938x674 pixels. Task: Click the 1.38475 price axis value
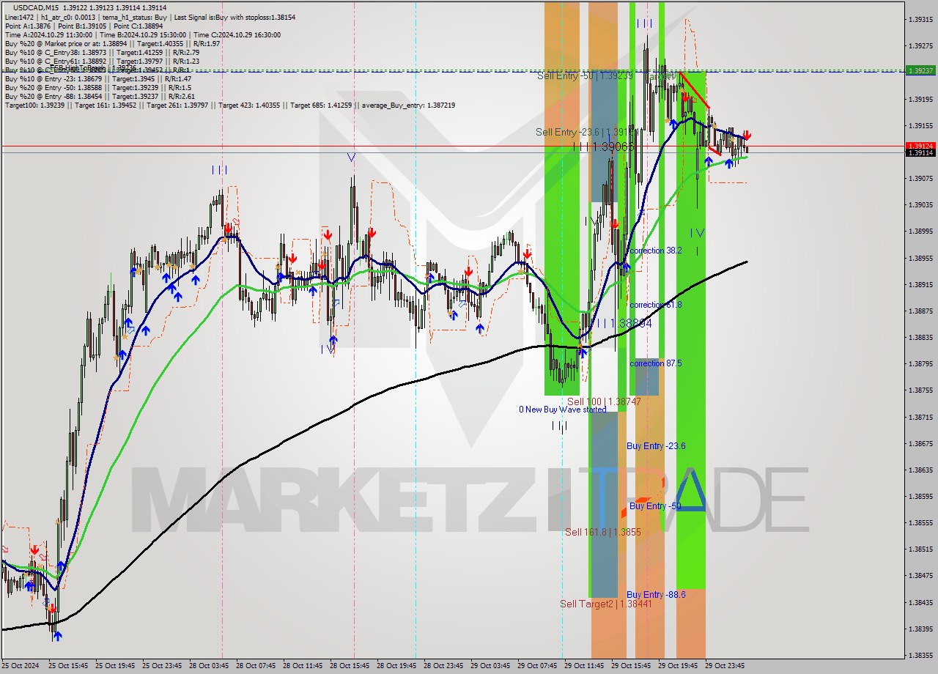click(x=921, y=576)
